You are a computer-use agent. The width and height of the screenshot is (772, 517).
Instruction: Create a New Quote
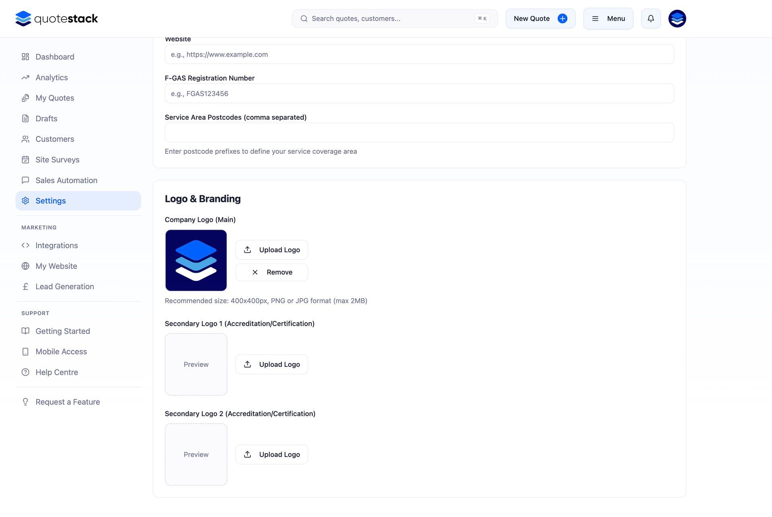click(x=540, y=18)
